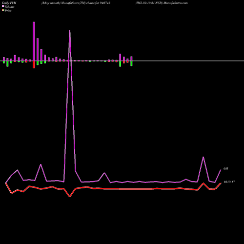Click the '(3day smooth) MunafaSutra(TM) charts for 940715' heading
The width and height of the screenshot is (244, 244).
click(76, 3)
